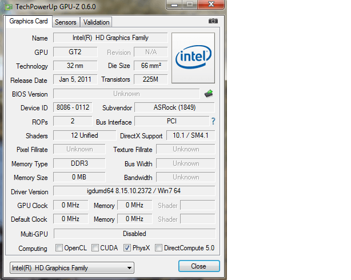The width and height of the screenshot is (351, 280).
Task: Click the Pixel Fillrate Unknown field
Action: click(x=79, y=149)
